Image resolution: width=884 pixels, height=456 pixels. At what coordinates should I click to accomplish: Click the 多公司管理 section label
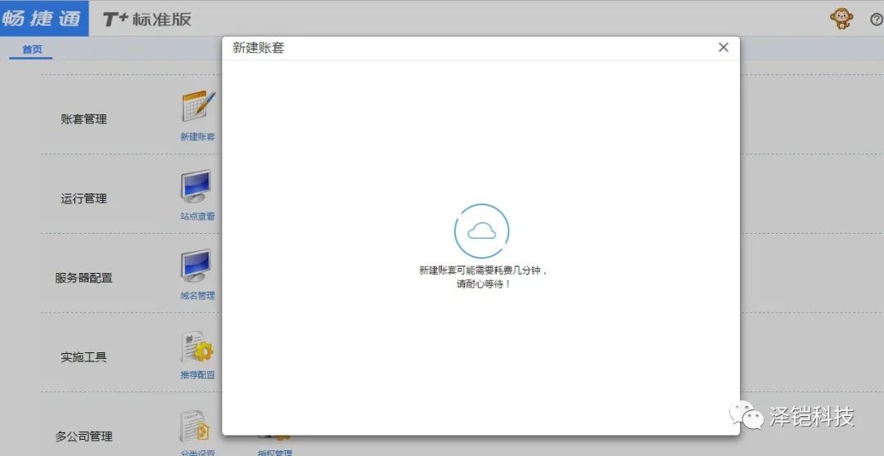tap(83, 436)
